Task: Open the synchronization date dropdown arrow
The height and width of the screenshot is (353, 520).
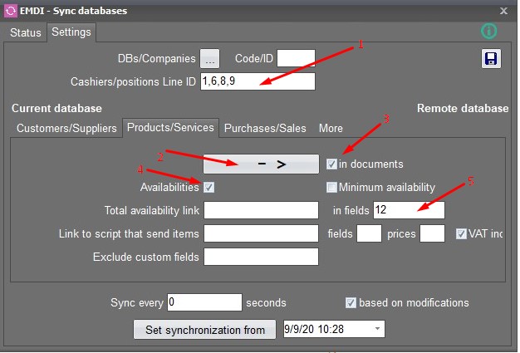Action: tap(377, 329)
